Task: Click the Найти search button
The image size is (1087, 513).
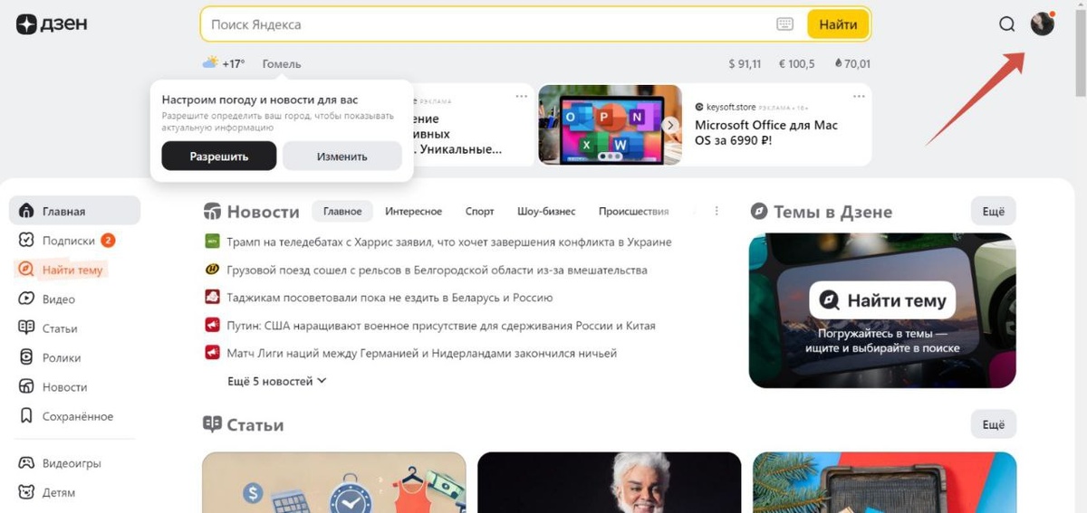Action: coord(838,24)
